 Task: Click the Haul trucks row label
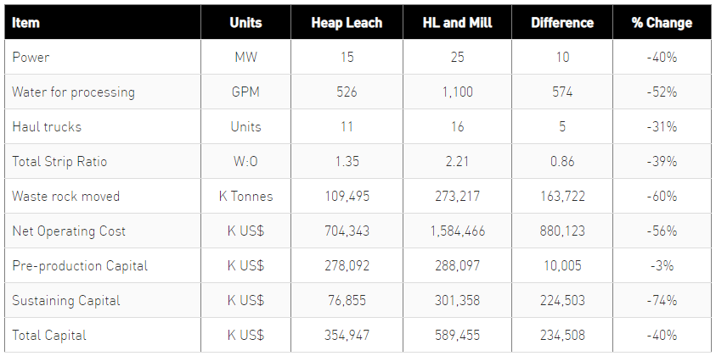[x=48, y=127]
